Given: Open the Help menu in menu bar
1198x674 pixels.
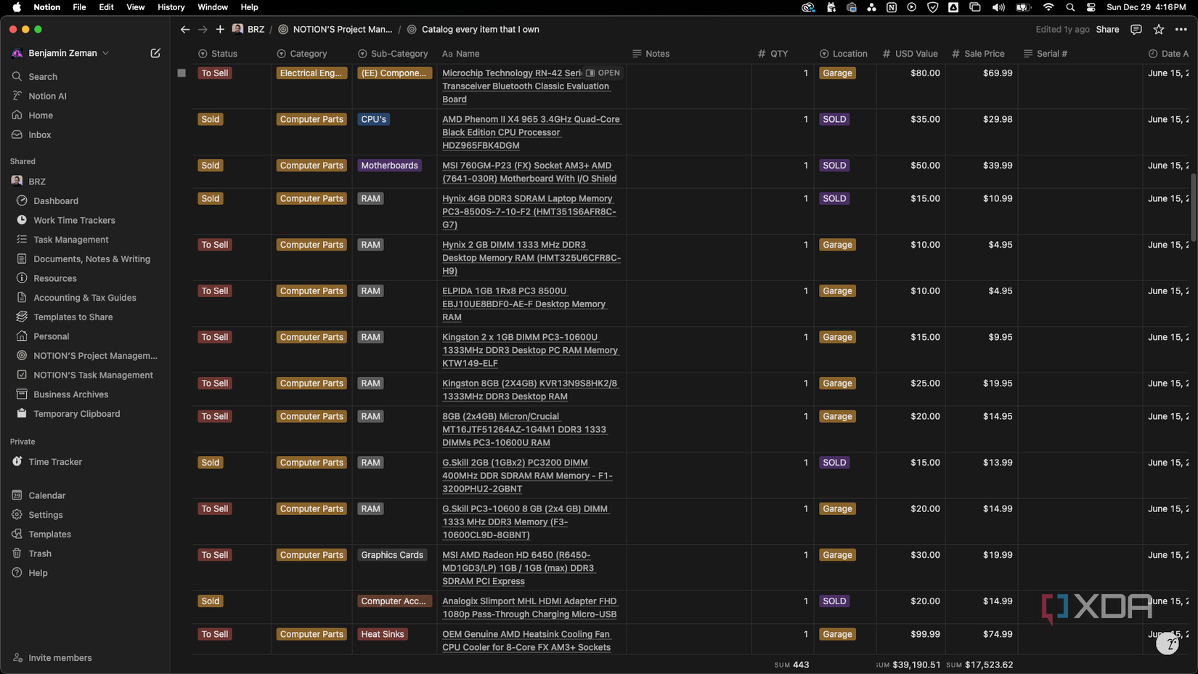Looking at the screenshot, I should click(249, 7).
